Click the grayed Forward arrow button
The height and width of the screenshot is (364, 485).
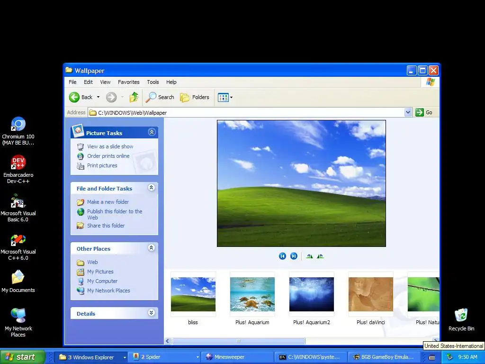click(x=111, y=97)
